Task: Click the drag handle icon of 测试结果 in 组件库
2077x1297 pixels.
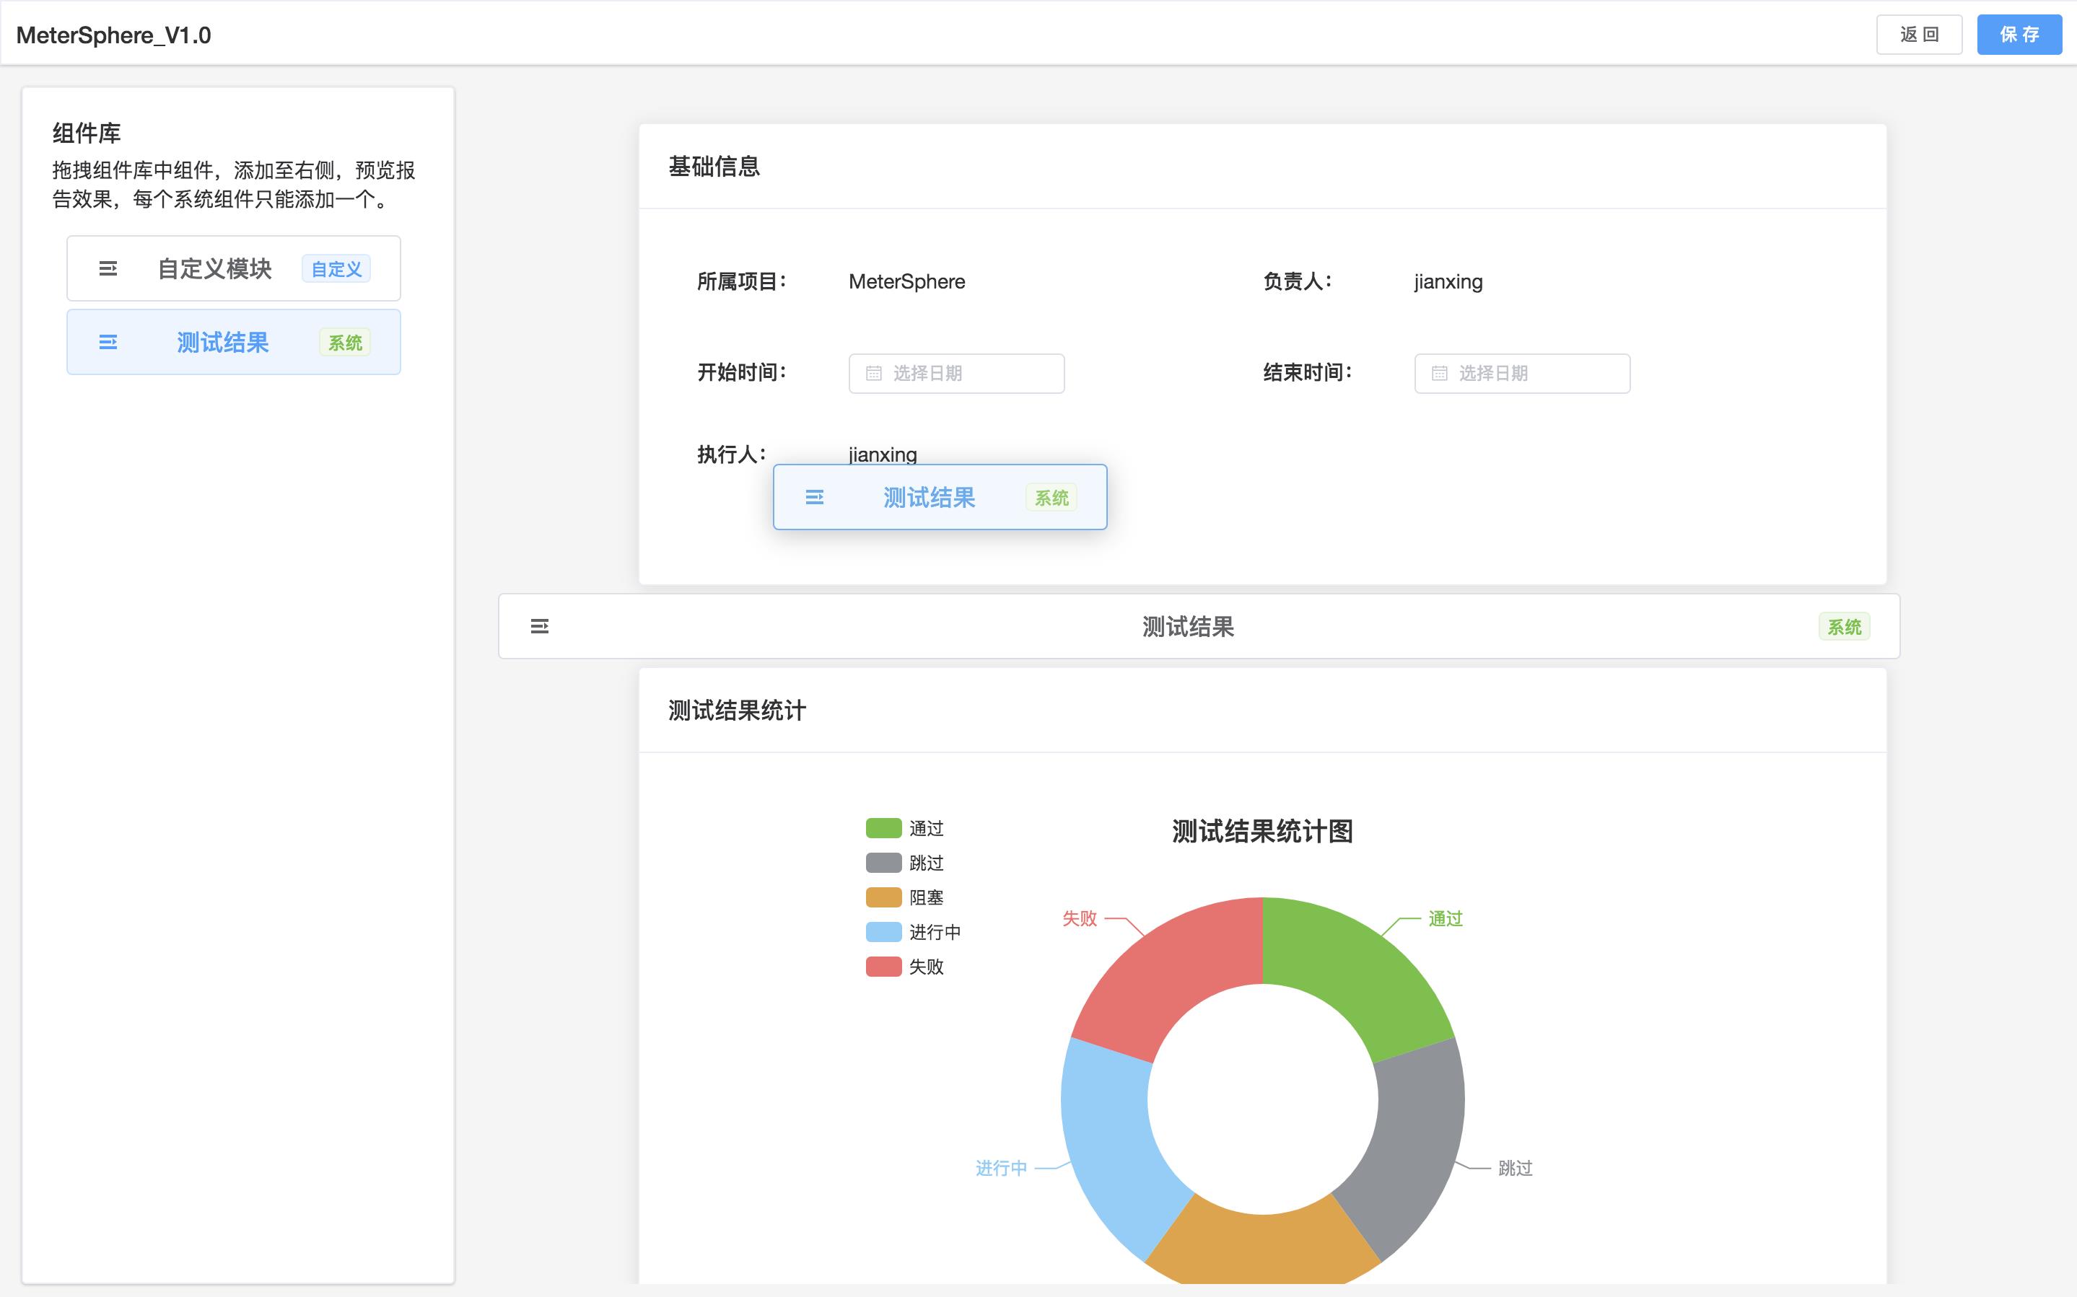Action: (x=108, y=342)
